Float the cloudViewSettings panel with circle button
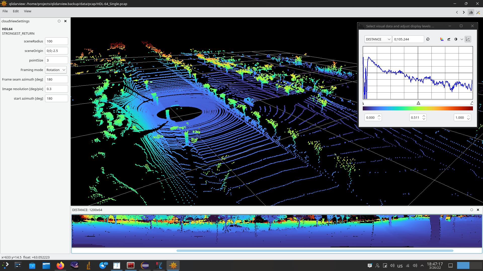Image resolution: width=483 pixels, height=271 pixels. click(59, 21)
